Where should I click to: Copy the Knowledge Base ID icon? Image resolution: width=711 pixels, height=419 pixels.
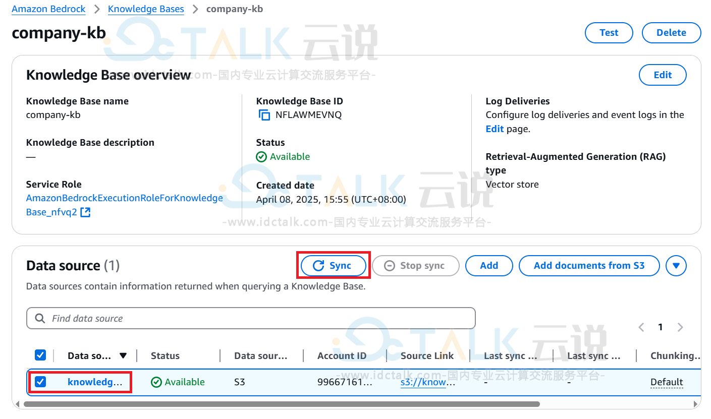point(264,115)
